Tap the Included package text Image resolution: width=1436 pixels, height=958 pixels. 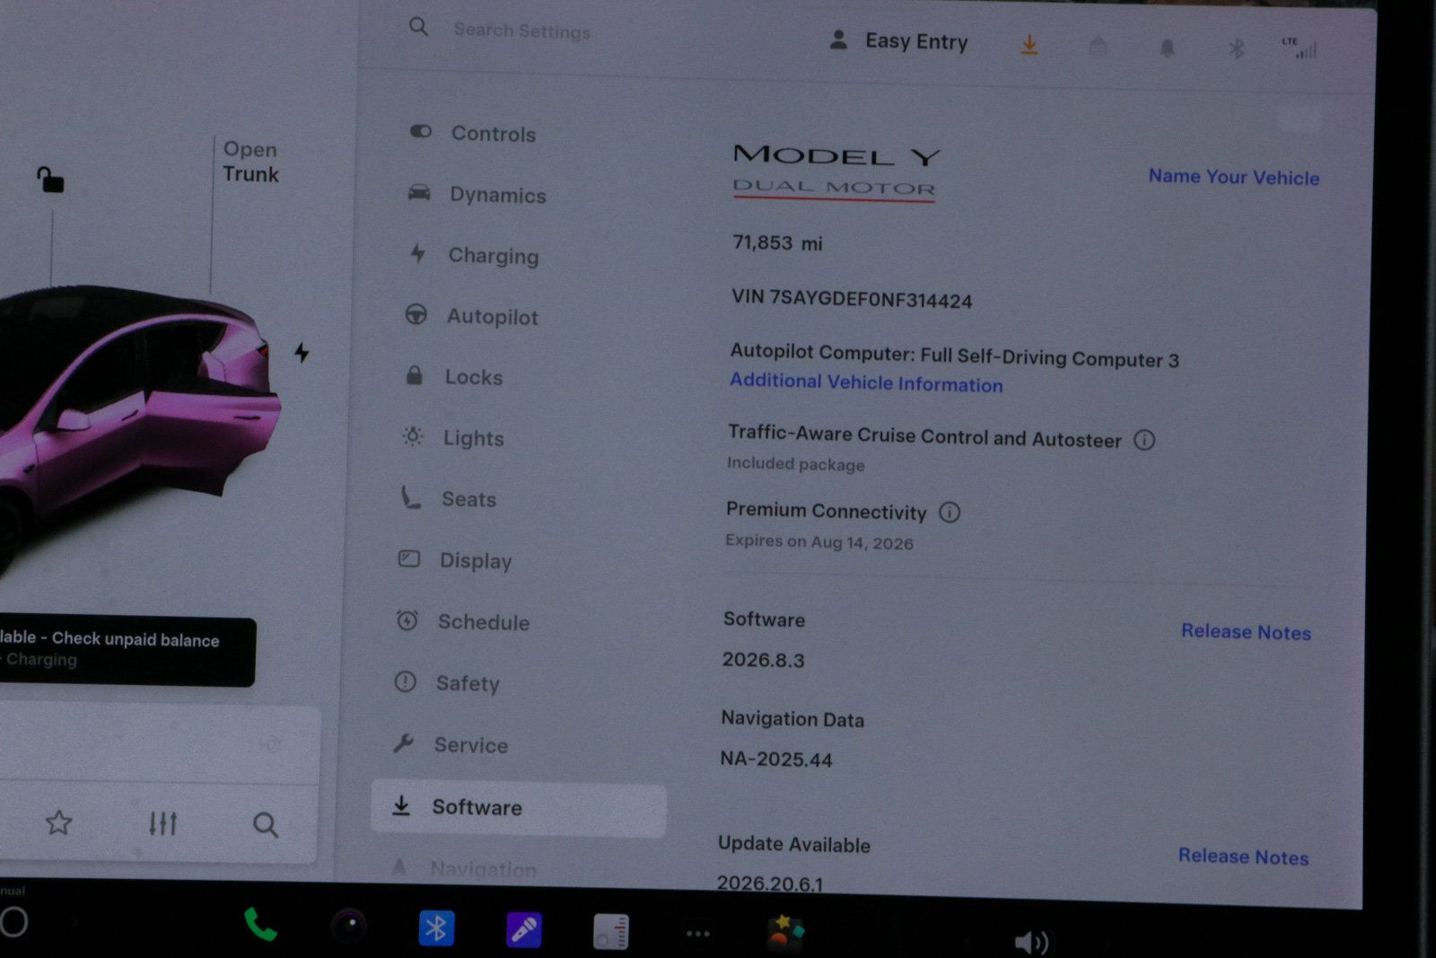pos(796,463)
